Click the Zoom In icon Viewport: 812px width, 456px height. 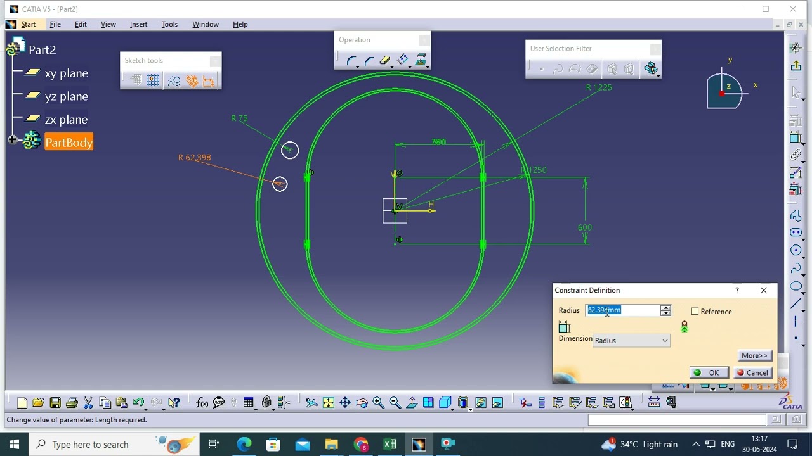[x=378, y=403]
